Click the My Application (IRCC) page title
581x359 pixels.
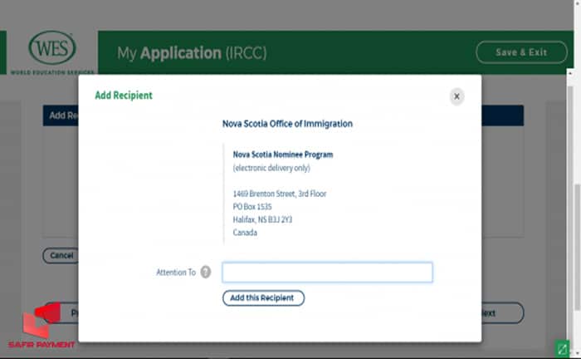[x=192, y=53]
